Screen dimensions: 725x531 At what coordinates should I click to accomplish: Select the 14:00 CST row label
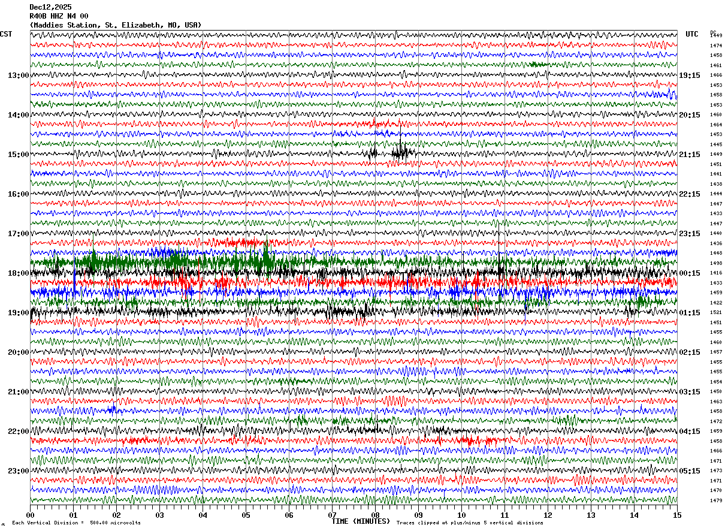pos(19,115)
